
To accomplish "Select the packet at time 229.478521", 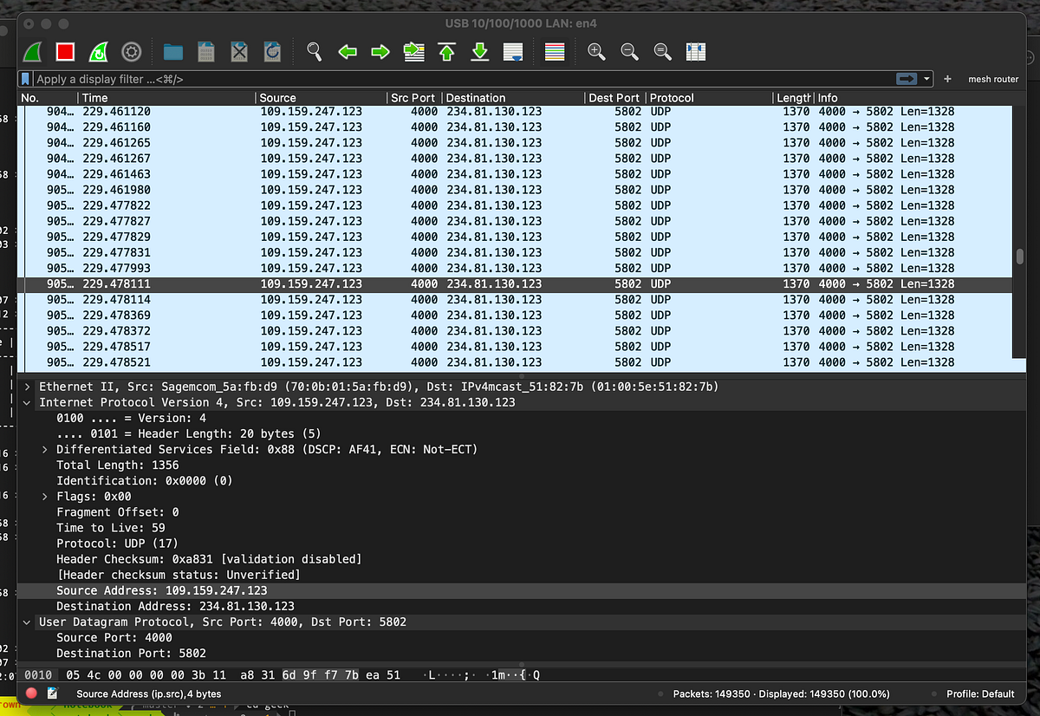I will [516, 362].
